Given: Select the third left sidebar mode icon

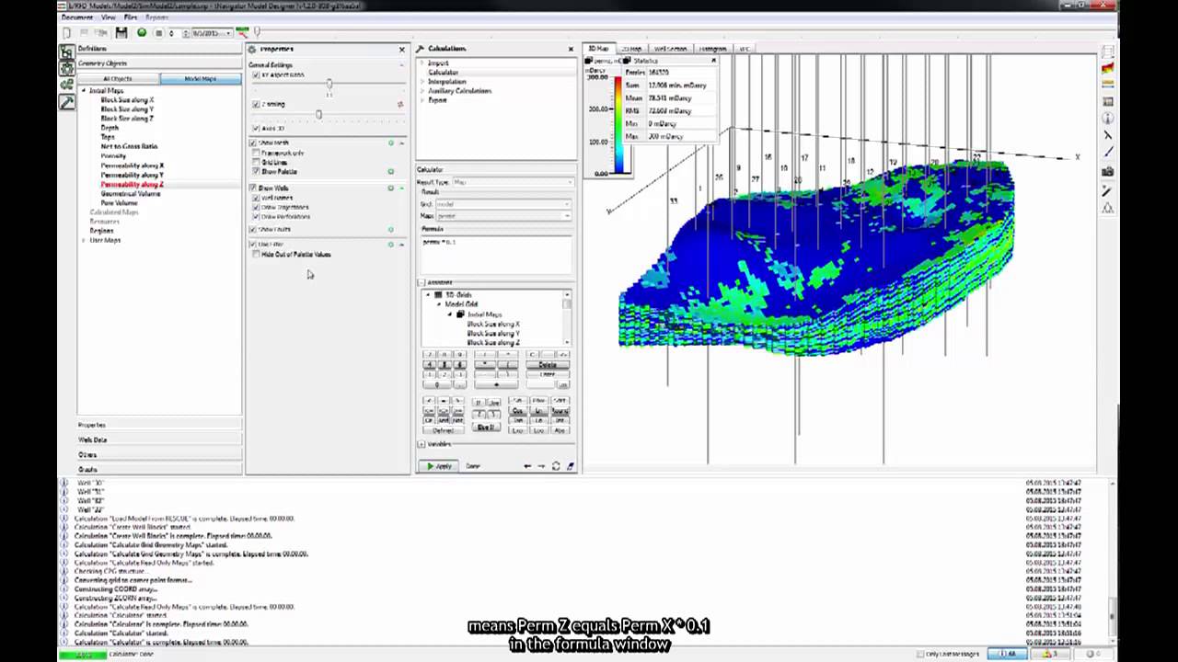Looking at the screenshot, I should [67, 85].
